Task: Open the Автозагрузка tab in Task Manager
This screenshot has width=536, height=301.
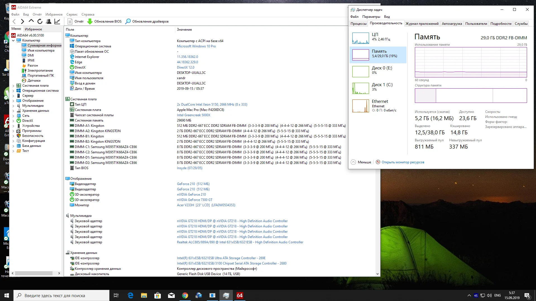Action: pos(452,24)
